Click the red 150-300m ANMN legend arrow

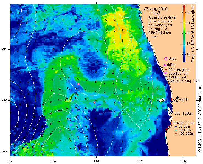click(176, 134)
